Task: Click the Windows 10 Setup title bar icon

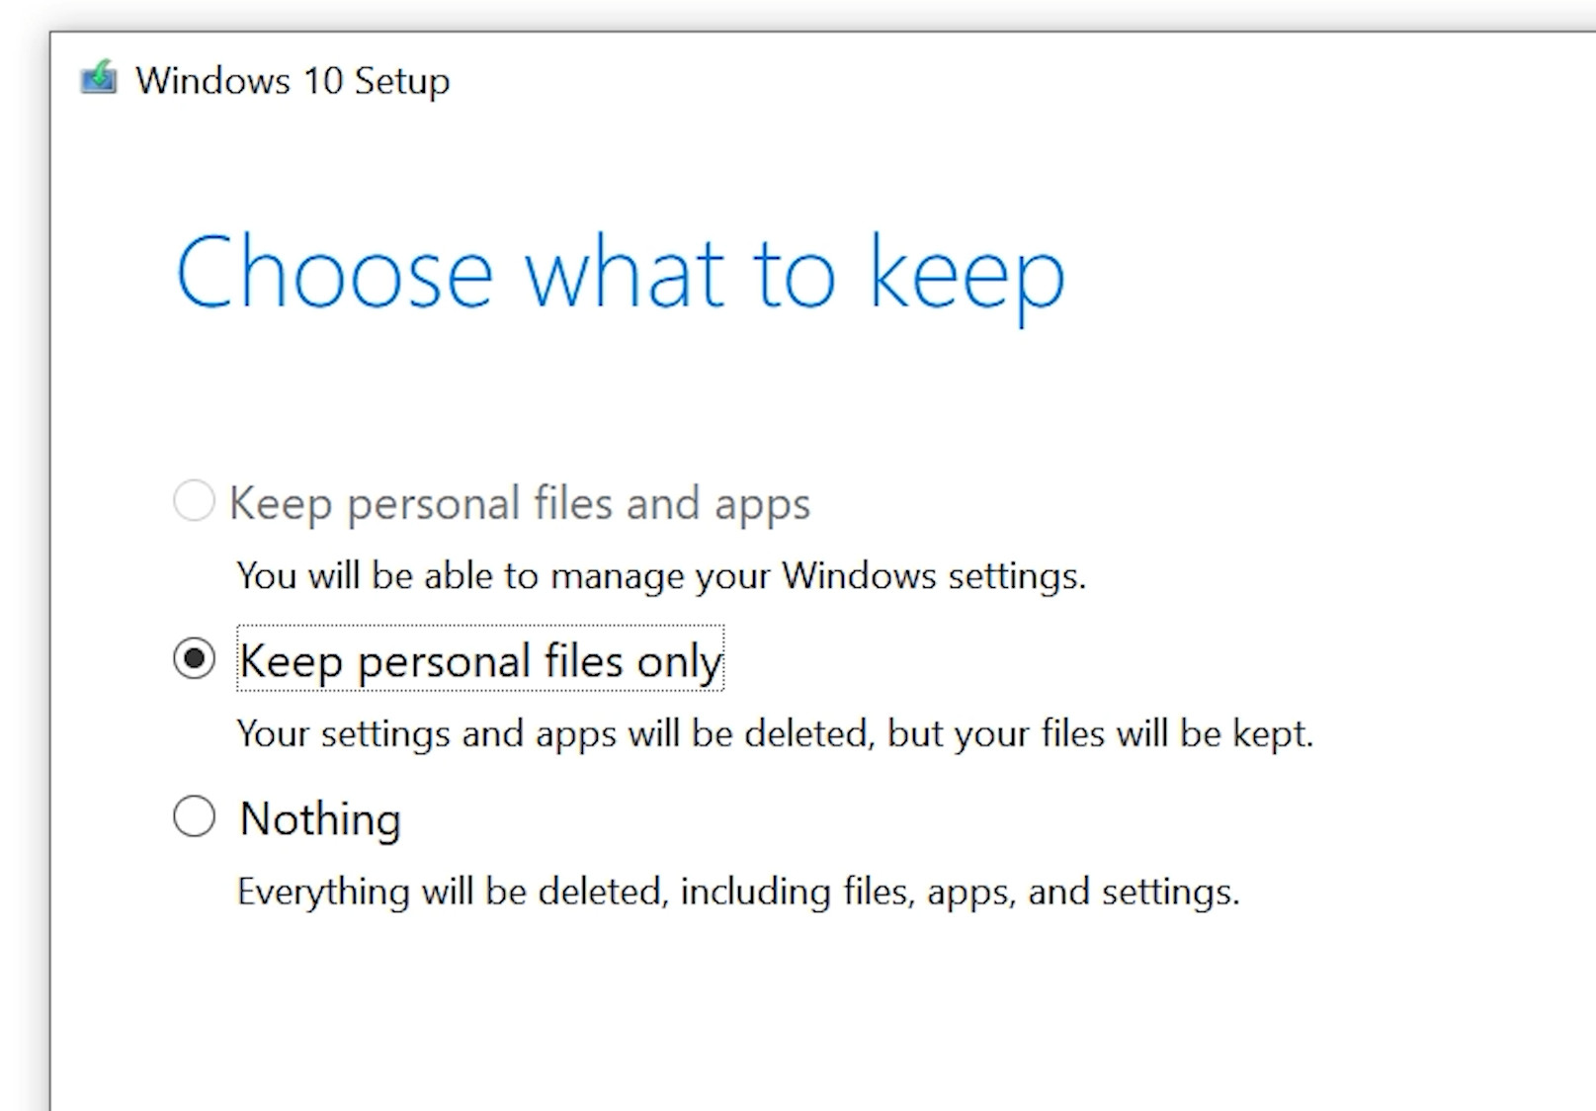Action: (99, 77)
